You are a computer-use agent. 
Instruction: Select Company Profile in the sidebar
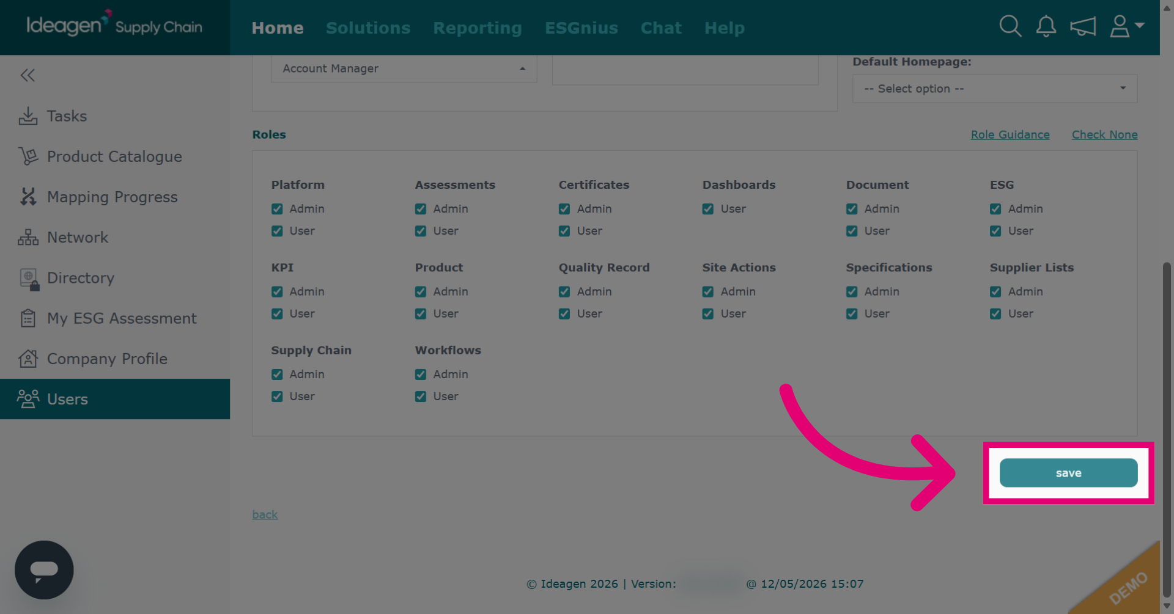click(x=115, y=359)
